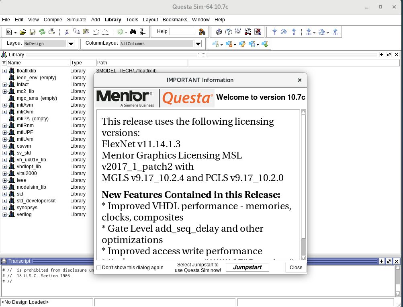403x307 pixels.
Task: Open the Library menu
Action: (x=113, y=20)
